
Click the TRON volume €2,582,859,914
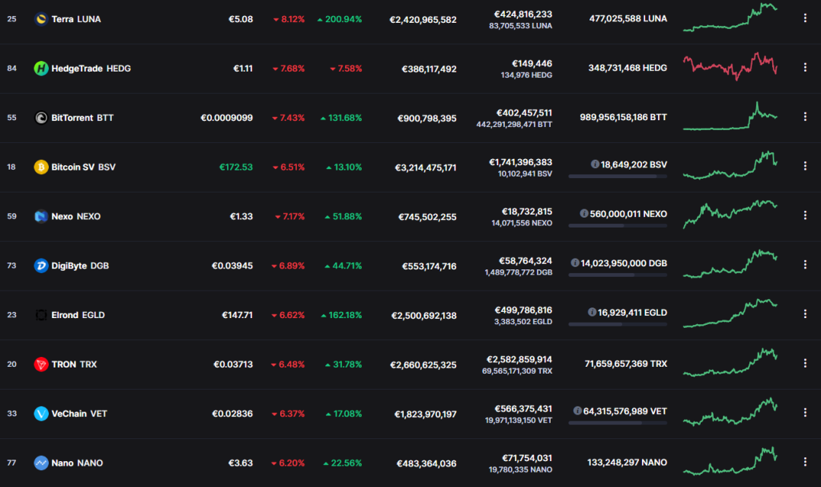pos(519,359)
